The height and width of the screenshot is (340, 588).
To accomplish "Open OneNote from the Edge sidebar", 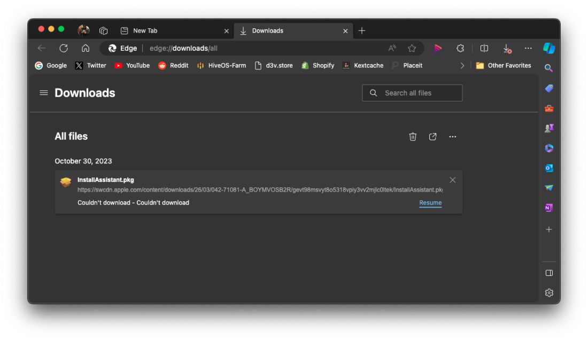I will [x=549, y=208].
